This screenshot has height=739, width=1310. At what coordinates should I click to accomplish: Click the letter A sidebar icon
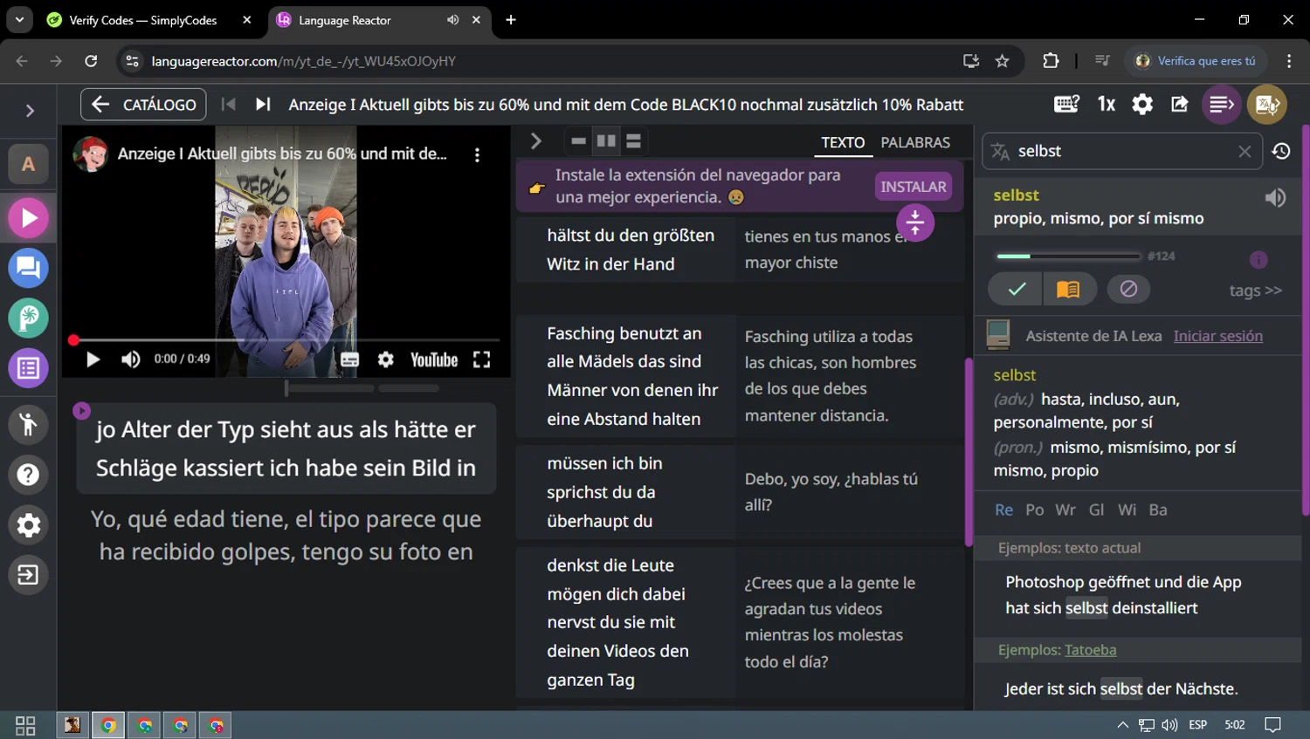[x=28, y=164]
